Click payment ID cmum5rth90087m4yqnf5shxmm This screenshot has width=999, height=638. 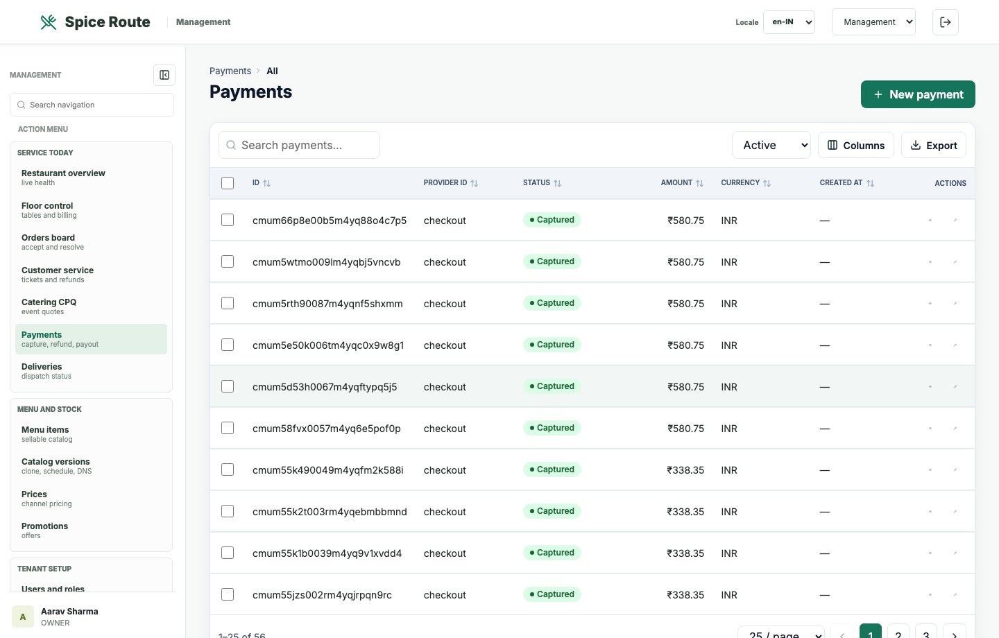point(327,304)
